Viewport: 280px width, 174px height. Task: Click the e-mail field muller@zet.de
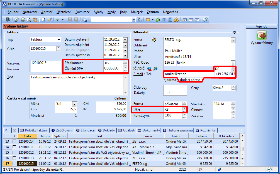click(189, 74)
